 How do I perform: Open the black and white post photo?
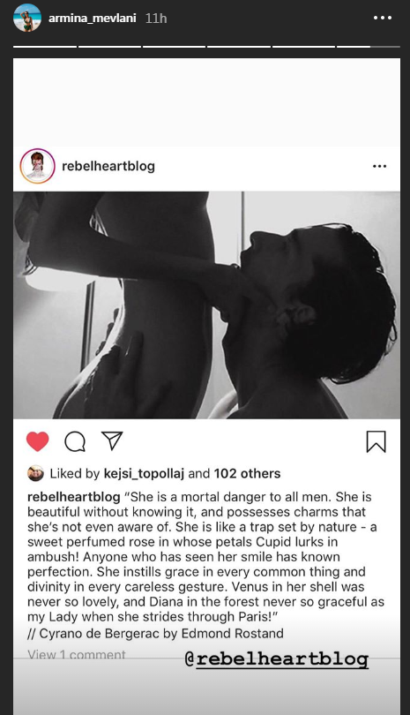pyautogui.click(x=207, y=305)
